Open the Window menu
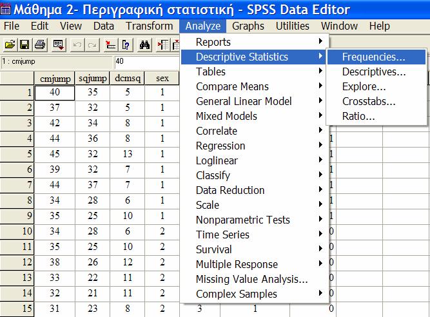The width and height of the screenshot is (430, 317). click(x=339, y=26)
